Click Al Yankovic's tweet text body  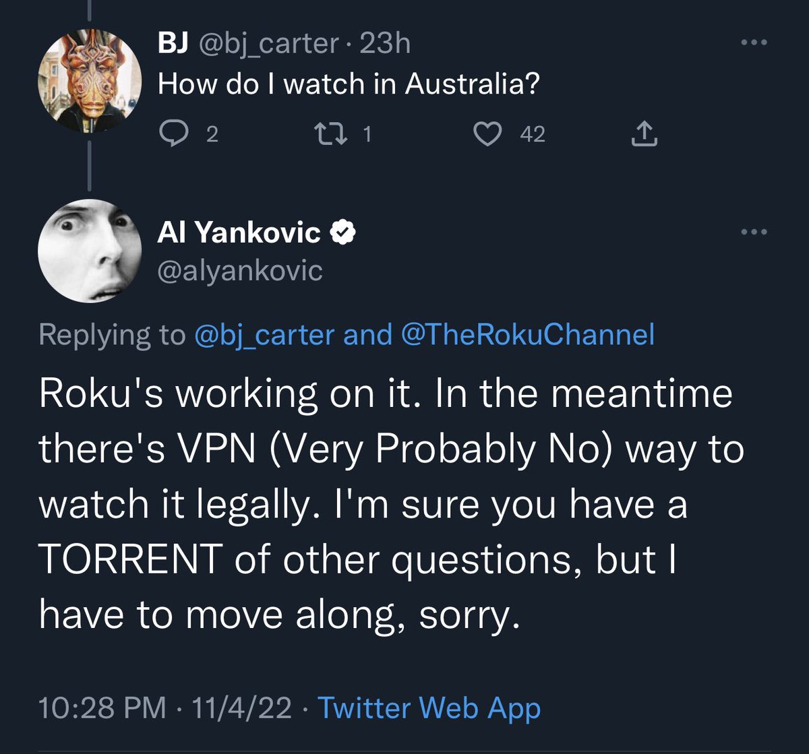coord(391,503)
